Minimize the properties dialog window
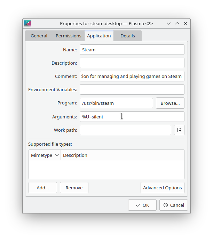 (x=169, y=23)
